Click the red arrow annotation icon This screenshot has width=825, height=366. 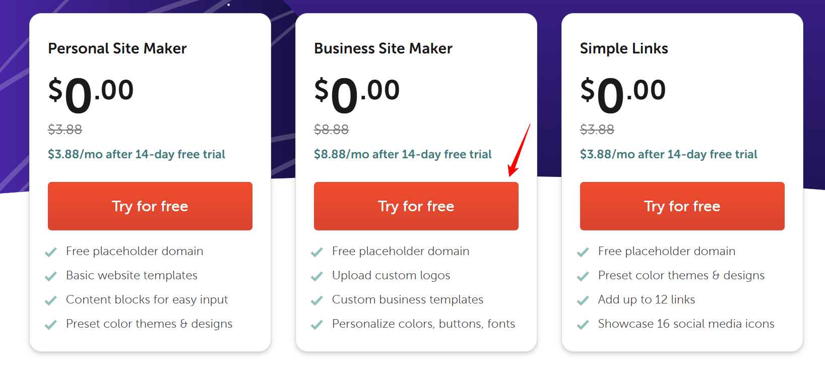[519, 150]
